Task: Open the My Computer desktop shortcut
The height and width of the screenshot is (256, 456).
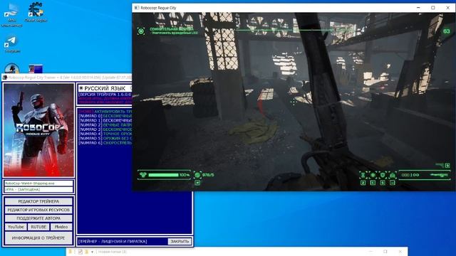Action: pos(11,14)
